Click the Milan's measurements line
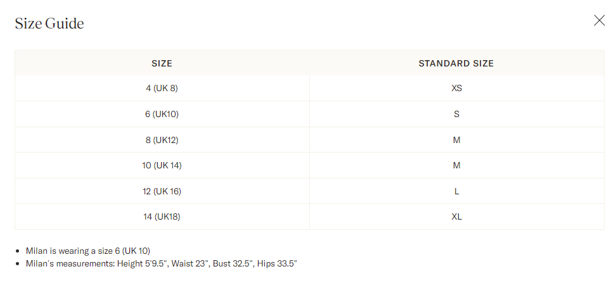 click(162, 264)
